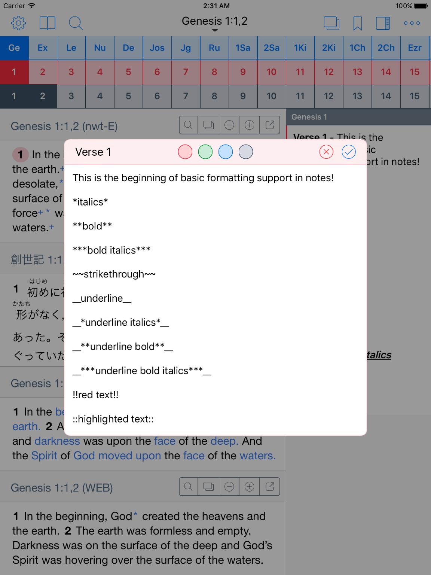
Task: Select the red note color circle
Action: 185,152
